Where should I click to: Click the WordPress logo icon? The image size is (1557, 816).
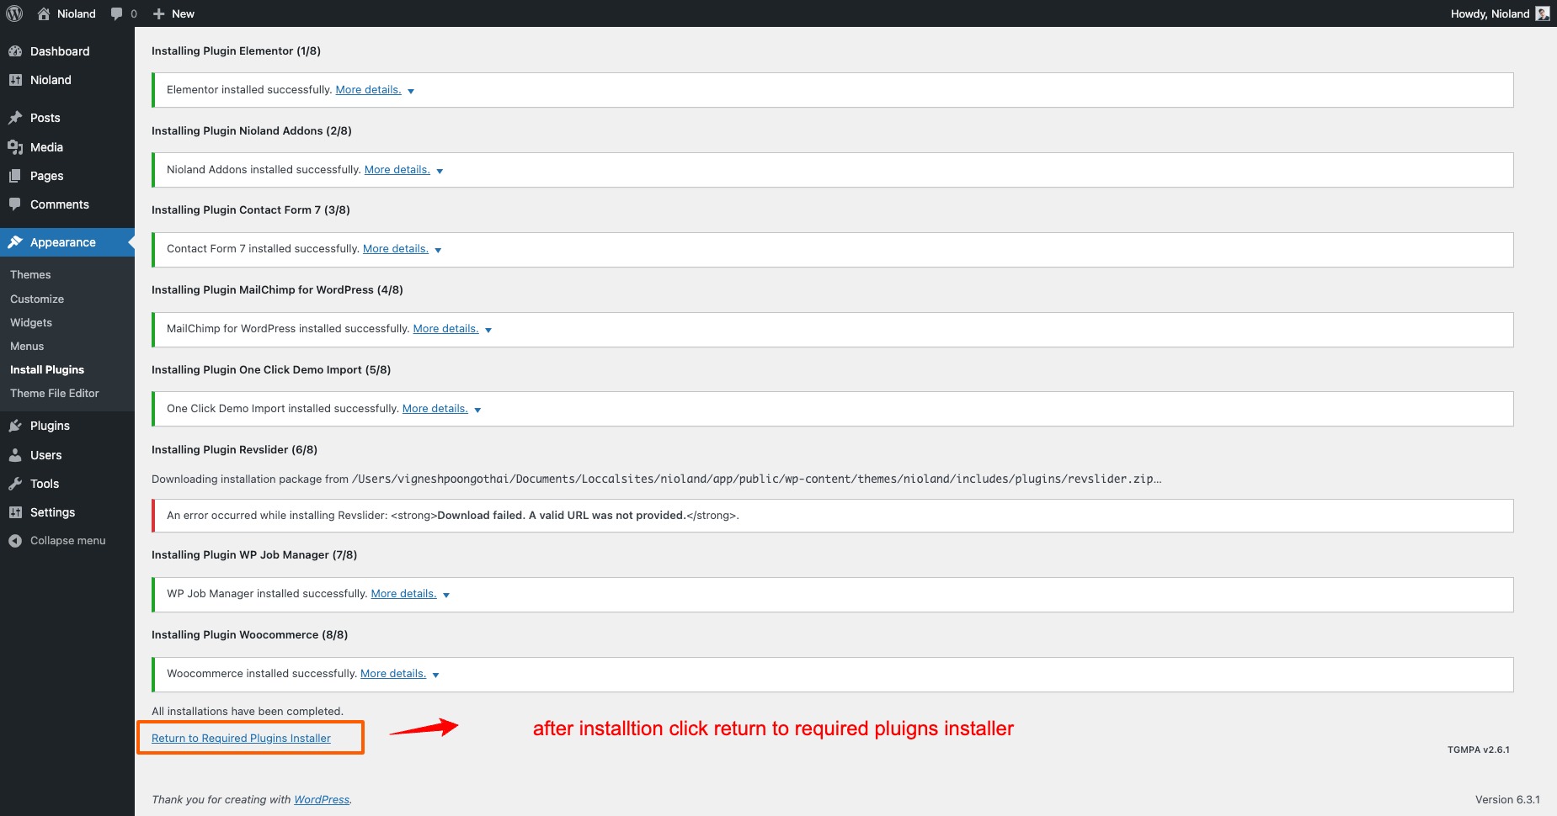[x=14, y=13]
